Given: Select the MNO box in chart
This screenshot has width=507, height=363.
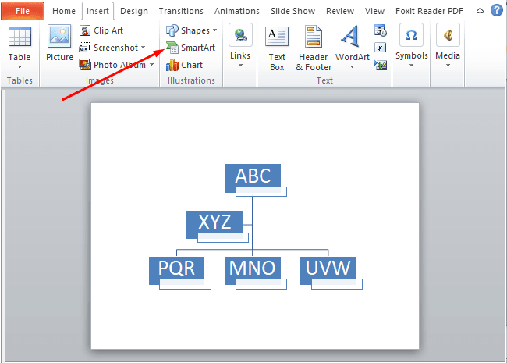Looking at the screenshot, I should [x=253, y=268].
